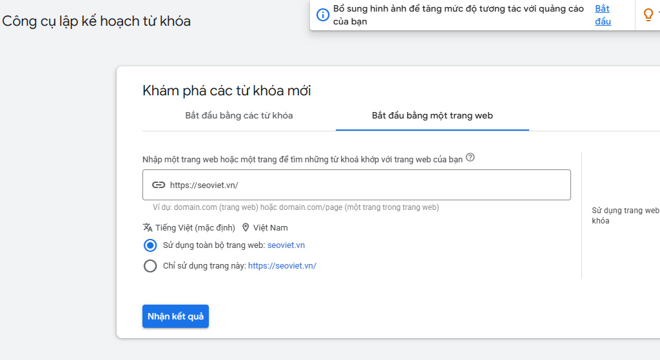Change the "Tiếng Việt (mặc định)" language setting
Viewport: 660px width, 360px height.
(x=195, y=227)
